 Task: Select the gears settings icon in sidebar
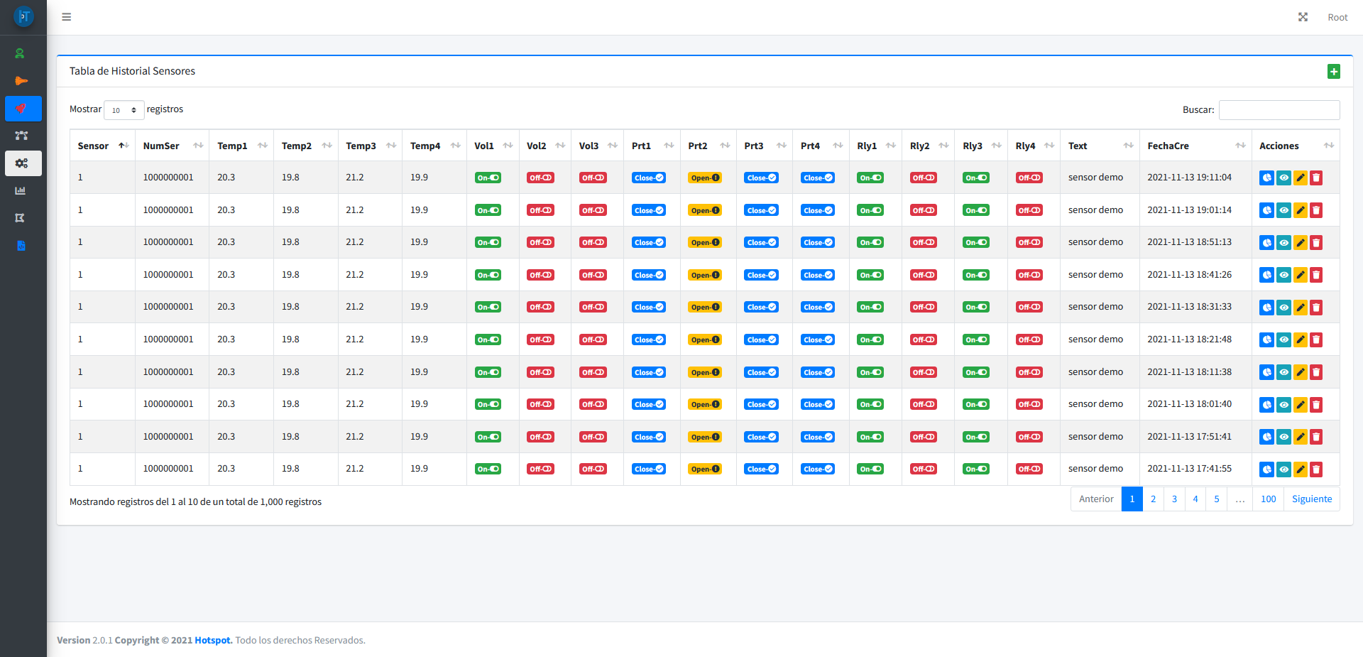[22, 163]
